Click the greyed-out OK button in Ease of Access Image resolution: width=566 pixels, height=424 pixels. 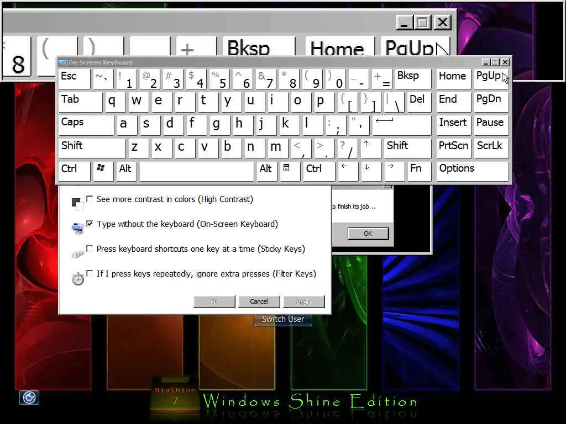pyautogui.click(x=214, y=301)
